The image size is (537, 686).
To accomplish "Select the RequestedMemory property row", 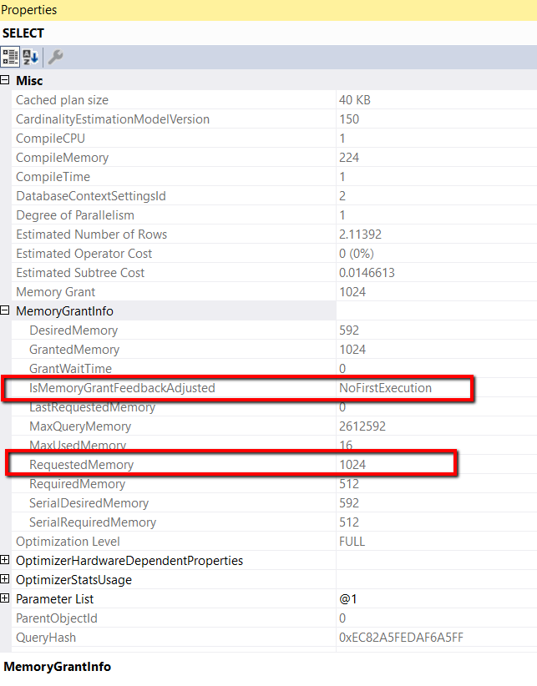I will pos(275,465).
